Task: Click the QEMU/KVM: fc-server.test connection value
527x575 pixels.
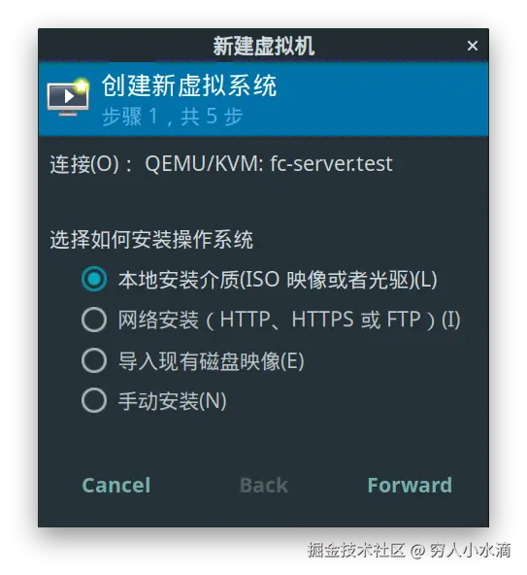Action: click(269, 163)
